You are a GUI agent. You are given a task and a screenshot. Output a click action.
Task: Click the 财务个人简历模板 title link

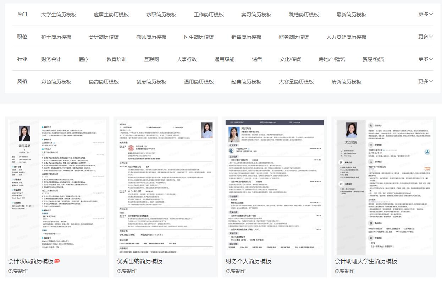tap(248, 261)
